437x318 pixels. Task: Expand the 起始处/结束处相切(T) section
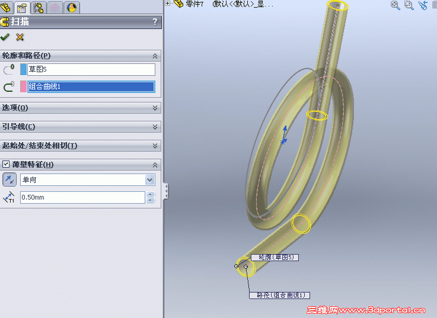[x=155, y=146]
